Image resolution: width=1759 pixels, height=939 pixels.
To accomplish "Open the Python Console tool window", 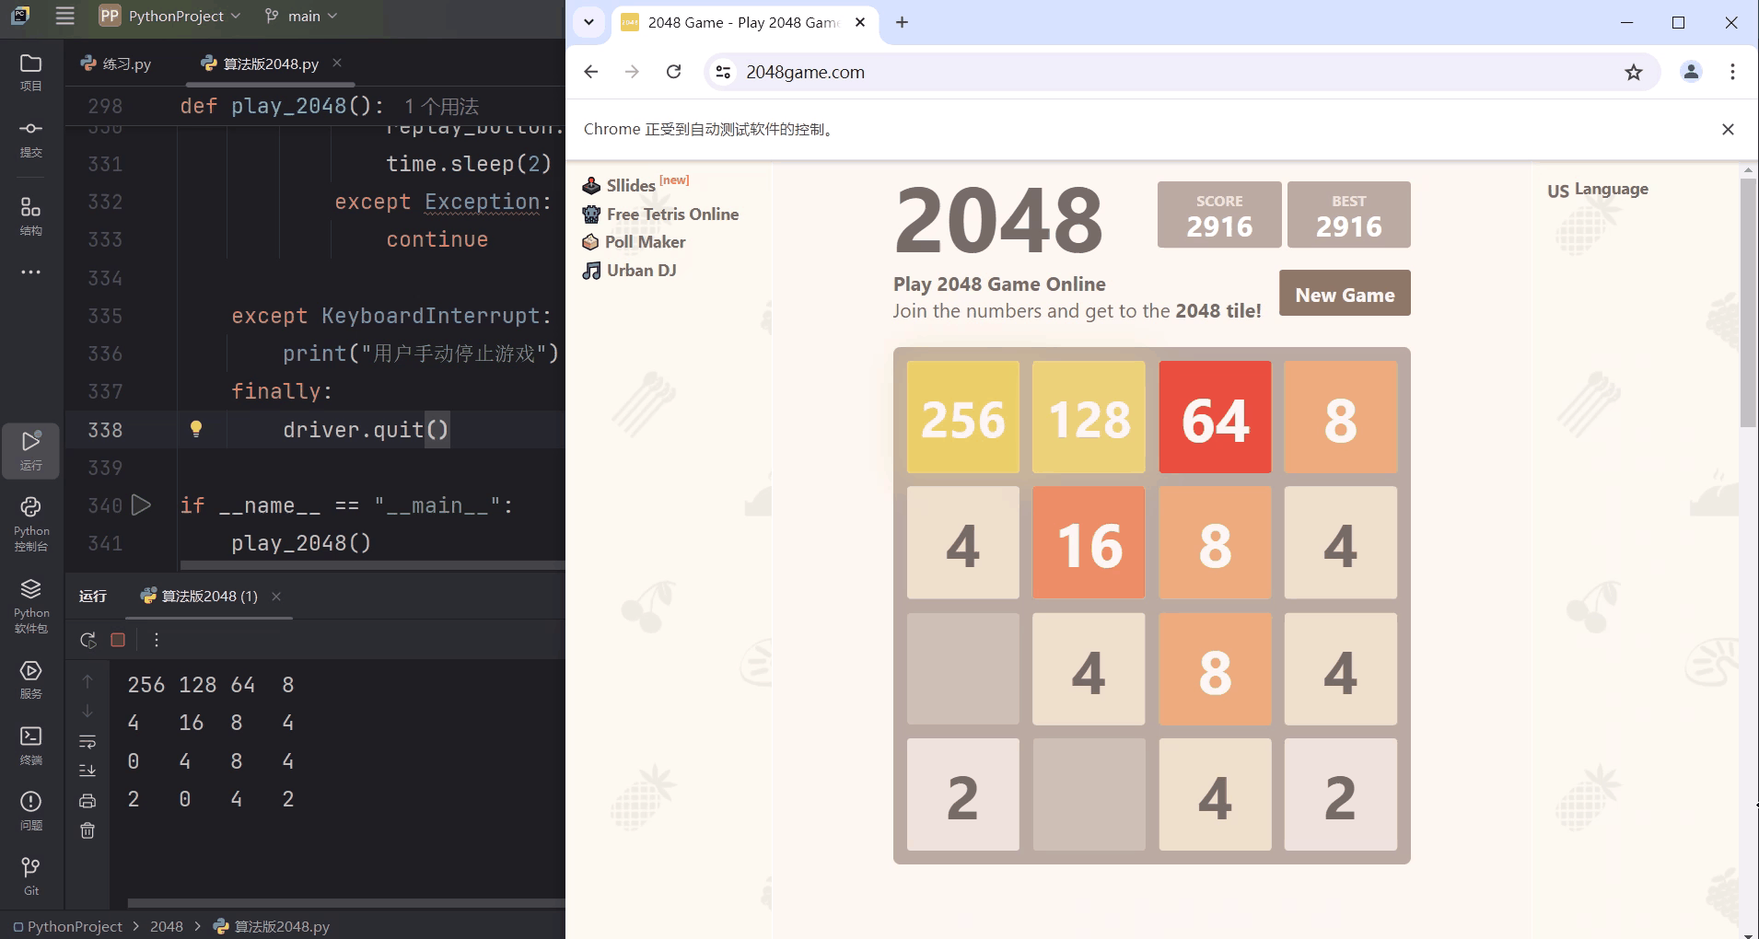I will click(30, 522).
